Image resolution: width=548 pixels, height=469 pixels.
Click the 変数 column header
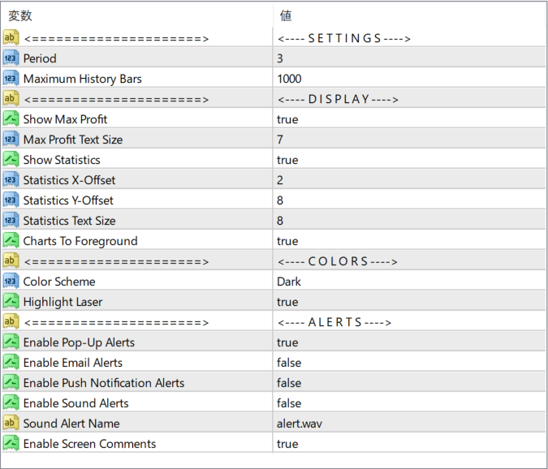(20, 15)
